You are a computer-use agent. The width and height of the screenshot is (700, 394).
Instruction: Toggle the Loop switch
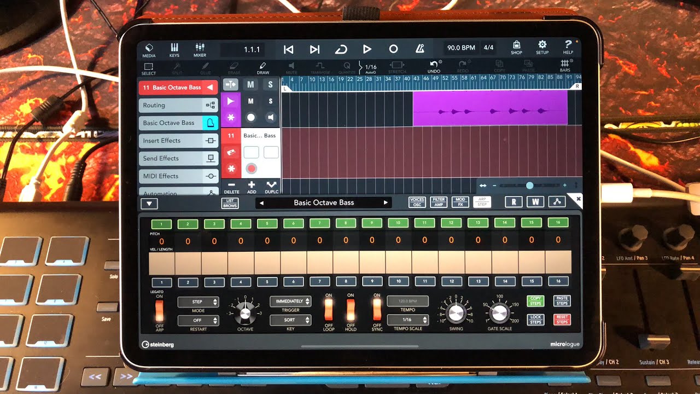[x=329, y=310]
